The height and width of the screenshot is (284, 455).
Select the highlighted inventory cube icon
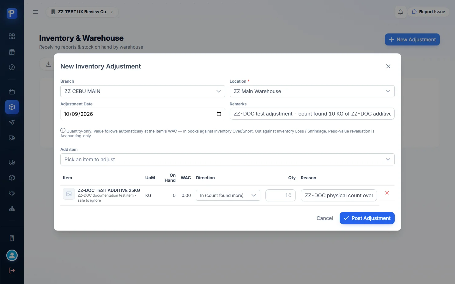click(12, 107)
